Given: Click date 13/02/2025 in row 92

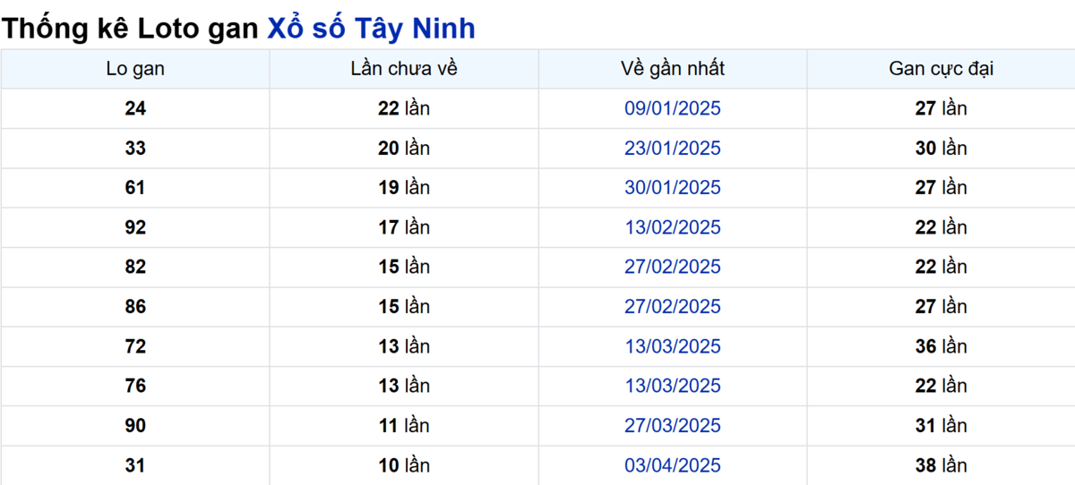Looking at the screenshot, I should click(x=673, y=227).
